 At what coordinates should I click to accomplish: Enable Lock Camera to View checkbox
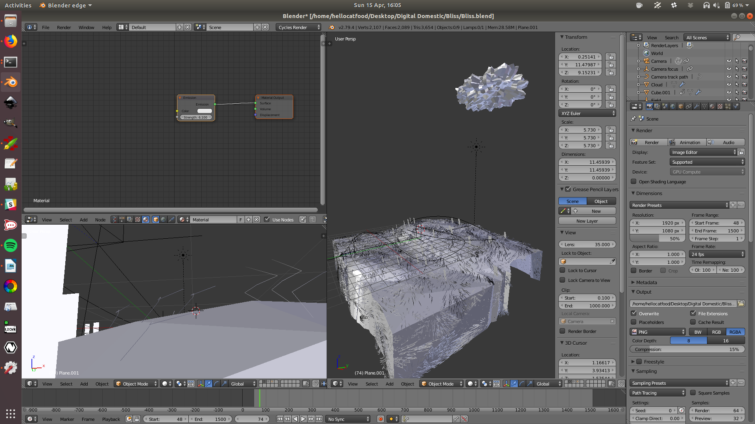pos(562,280)
